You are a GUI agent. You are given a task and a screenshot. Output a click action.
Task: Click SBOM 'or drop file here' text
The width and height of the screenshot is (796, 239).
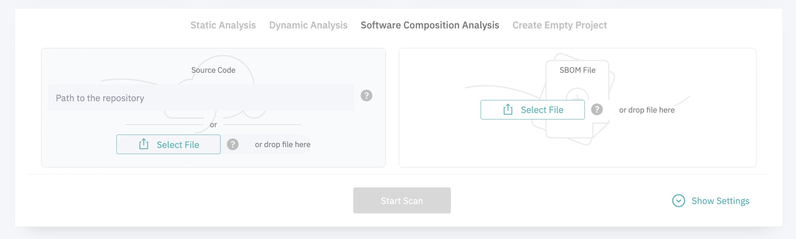[647, 110]
